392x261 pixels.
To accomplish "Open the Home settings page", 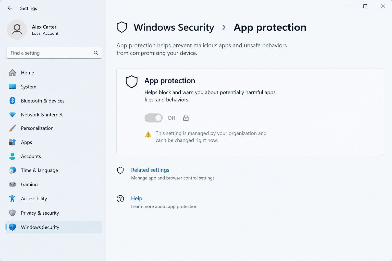I will click(x=54, y=73).
